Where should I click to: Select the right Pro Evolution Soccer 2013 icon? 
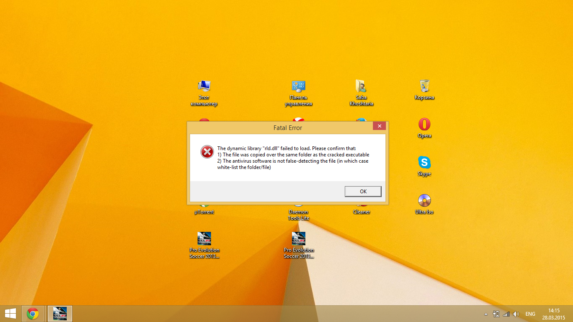[x=298, y=245]
